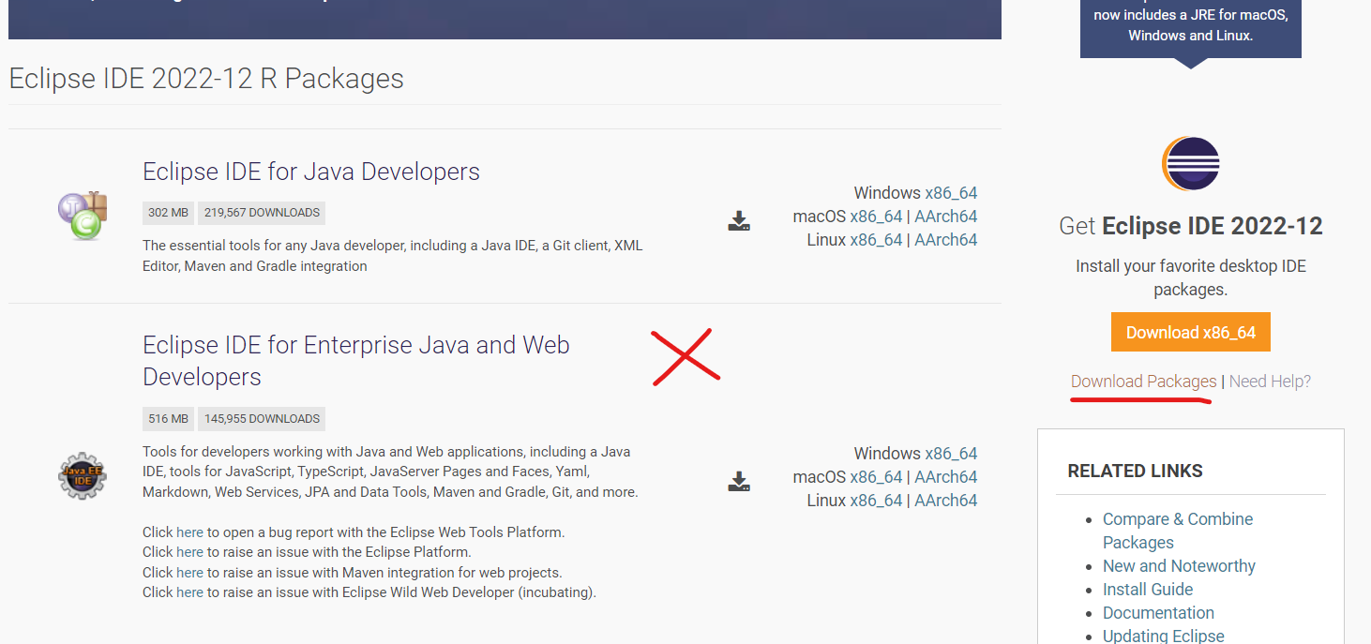This screenshot has width=1371, height=644.
Task: Open Compare & Combine Packages link
Action: point(1178,531)
